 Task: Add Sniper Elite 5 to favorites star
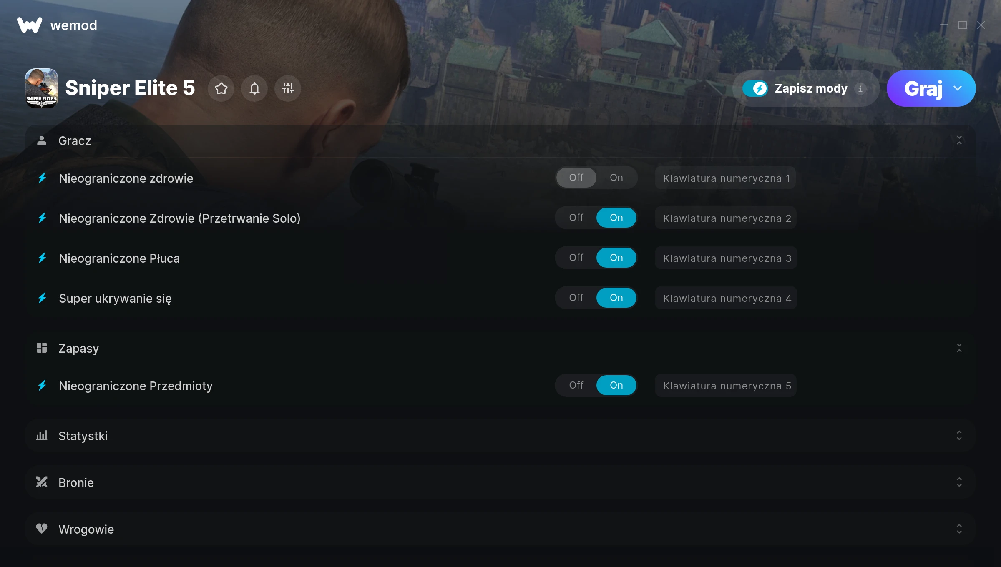[221, 88]
